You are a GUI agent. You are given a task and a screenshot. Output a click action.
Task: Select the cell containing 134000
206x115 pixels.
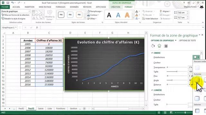pos(49,73)
